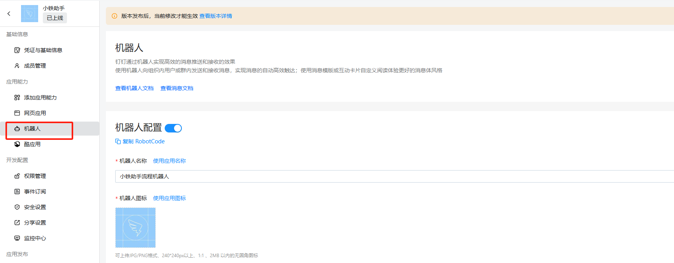The width and height of the screenshot is (674, 263).
Task: Click the 安全设置 shield icon
Action: [x=17, y=207]
